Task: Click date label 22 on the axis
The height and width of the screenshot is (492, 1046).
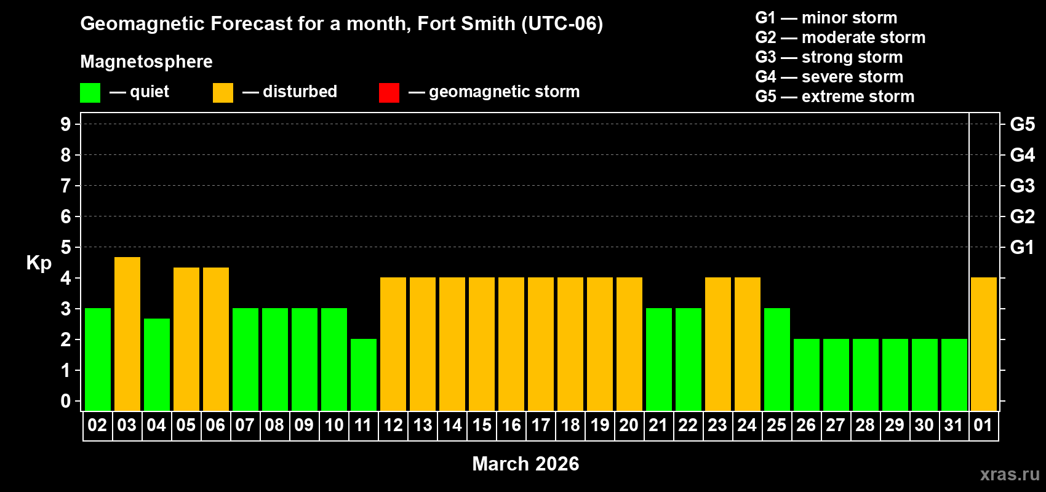Action: (688, 425)
